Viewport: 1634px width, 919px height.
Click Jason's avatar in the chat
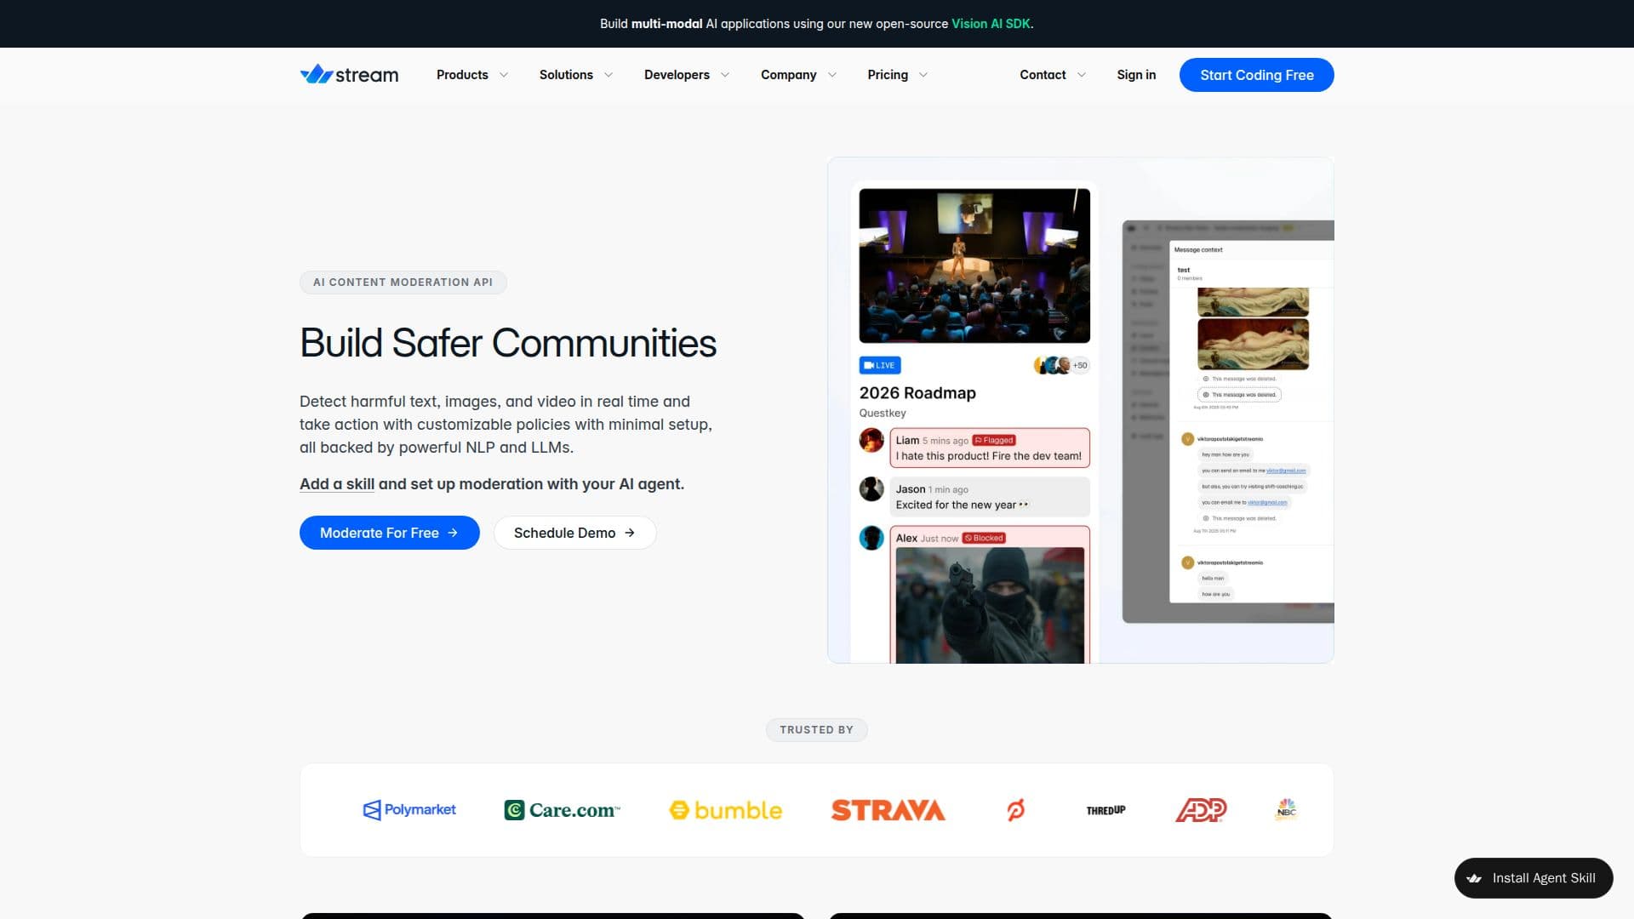(871, 489)
